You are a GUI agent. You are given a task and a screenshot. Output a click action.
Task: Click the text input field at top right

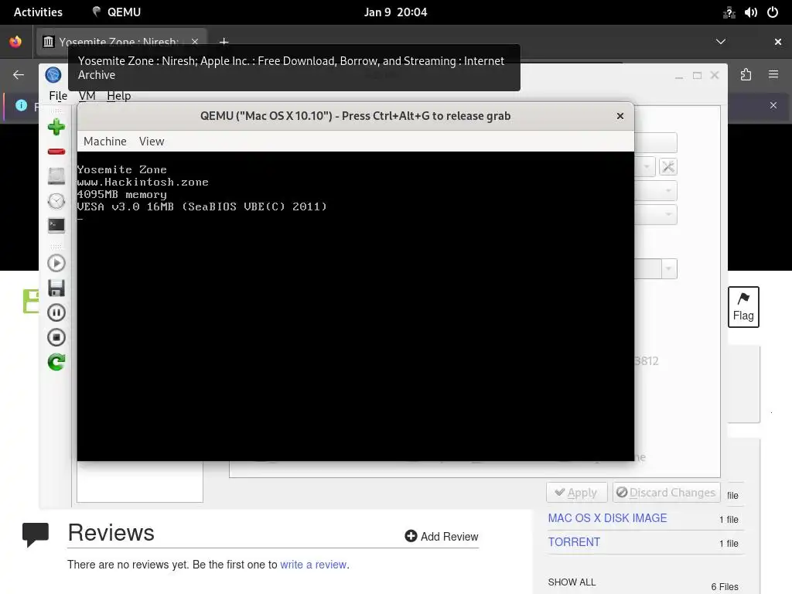point(656,142)
